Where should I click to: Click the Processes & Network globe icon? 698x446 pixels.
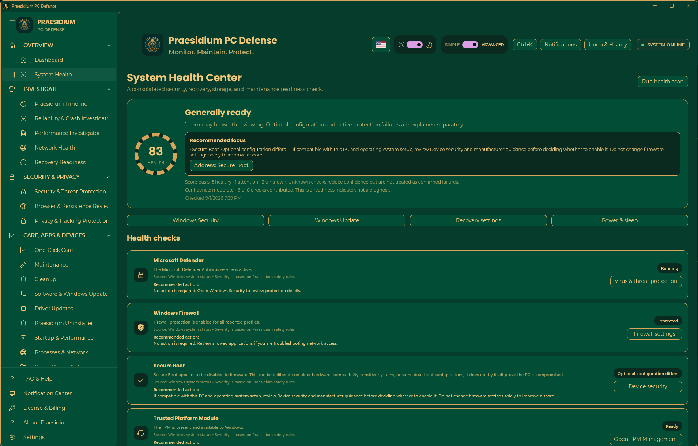23,352
